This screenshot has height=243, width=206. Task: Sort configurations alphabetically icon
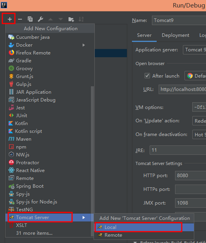81,19
